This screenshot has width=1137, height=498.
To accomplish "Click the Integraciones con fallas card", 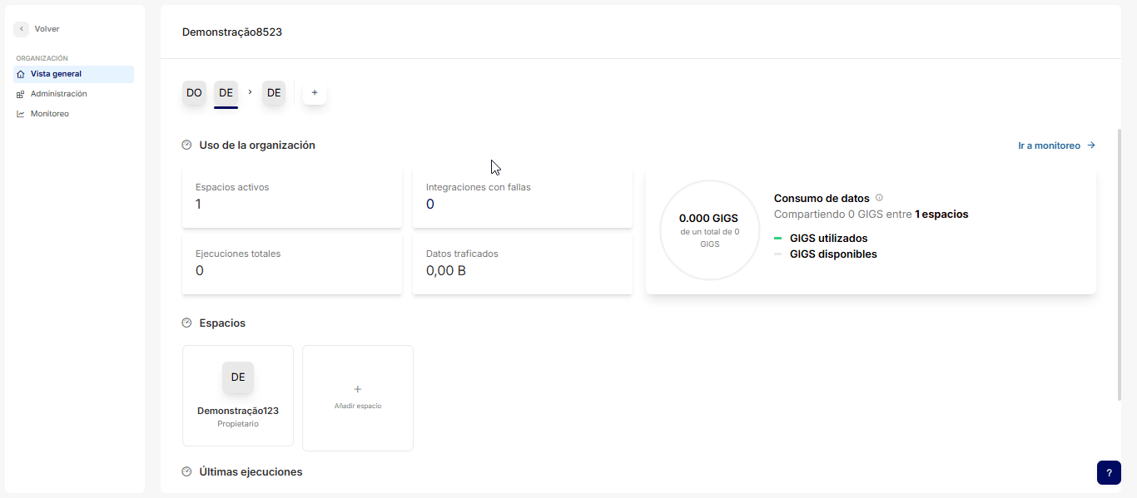I will pos(522,197).
